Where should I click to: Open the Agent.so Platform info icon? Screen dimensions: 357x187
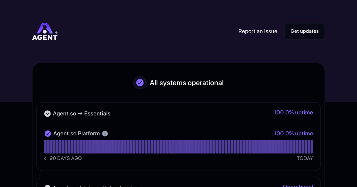click(105, 134)
